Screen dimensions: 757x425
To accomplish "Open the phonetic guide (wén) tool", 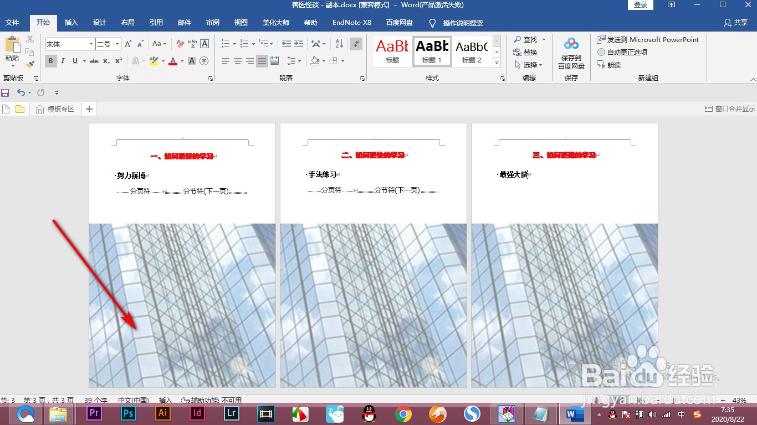I will [192, 44].
